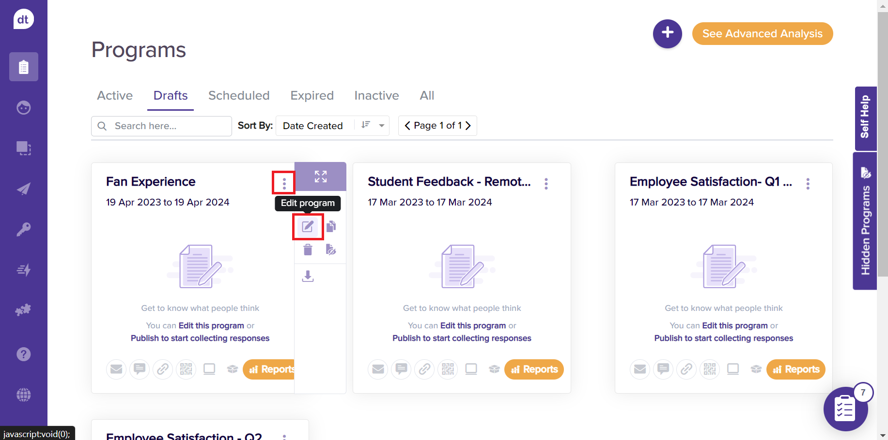Click the key icon in left sidebar

pos(23,229)
